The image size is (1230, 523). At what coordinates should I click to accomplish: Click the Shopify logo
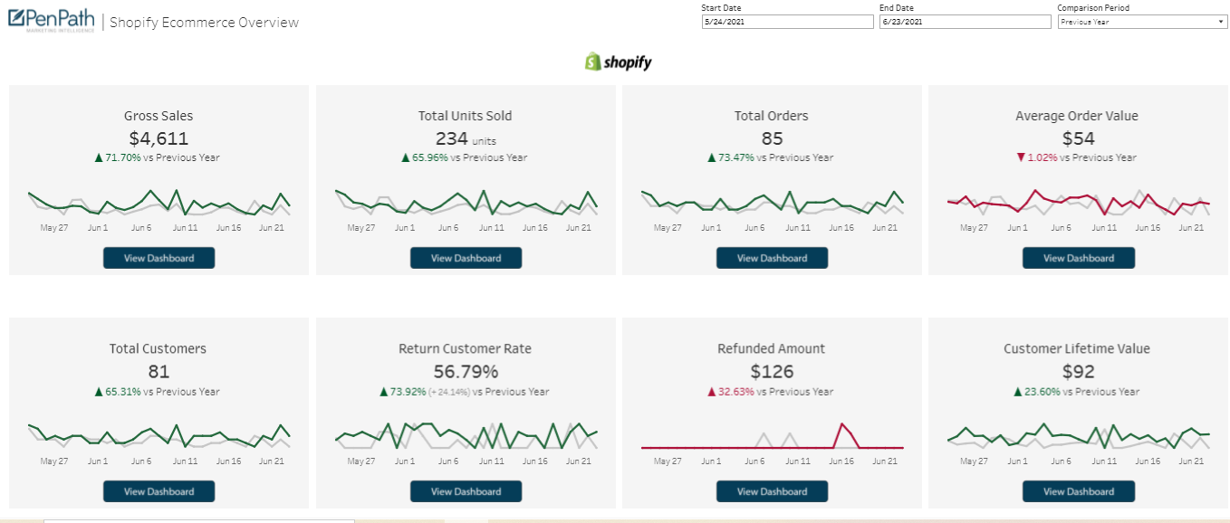point(618,62)
